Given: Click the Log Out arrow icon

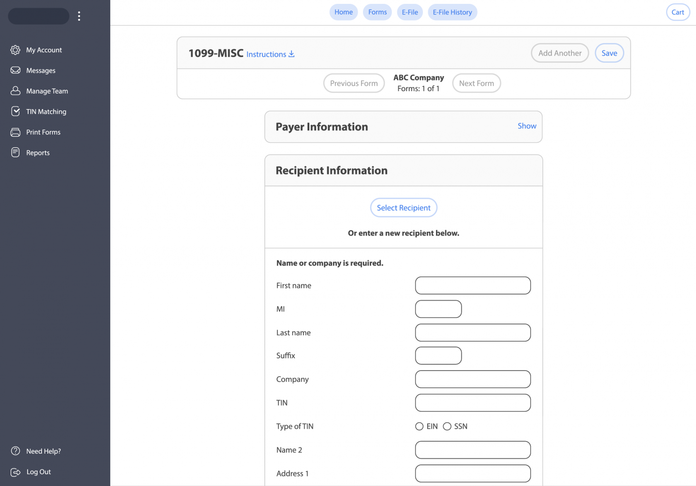Looking at the screenshot, I should click(15, 472).
